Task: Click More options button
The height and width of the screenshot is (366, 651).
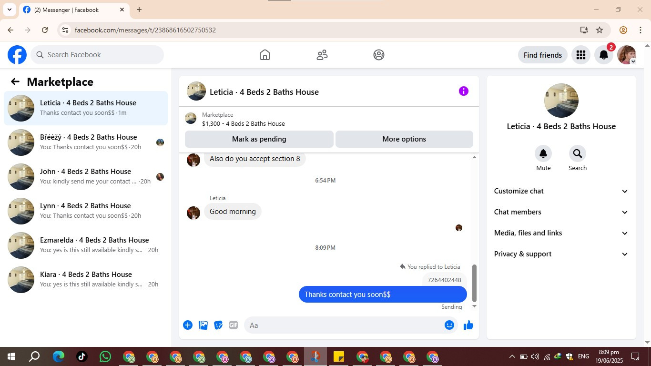Action: coord(404,139)
